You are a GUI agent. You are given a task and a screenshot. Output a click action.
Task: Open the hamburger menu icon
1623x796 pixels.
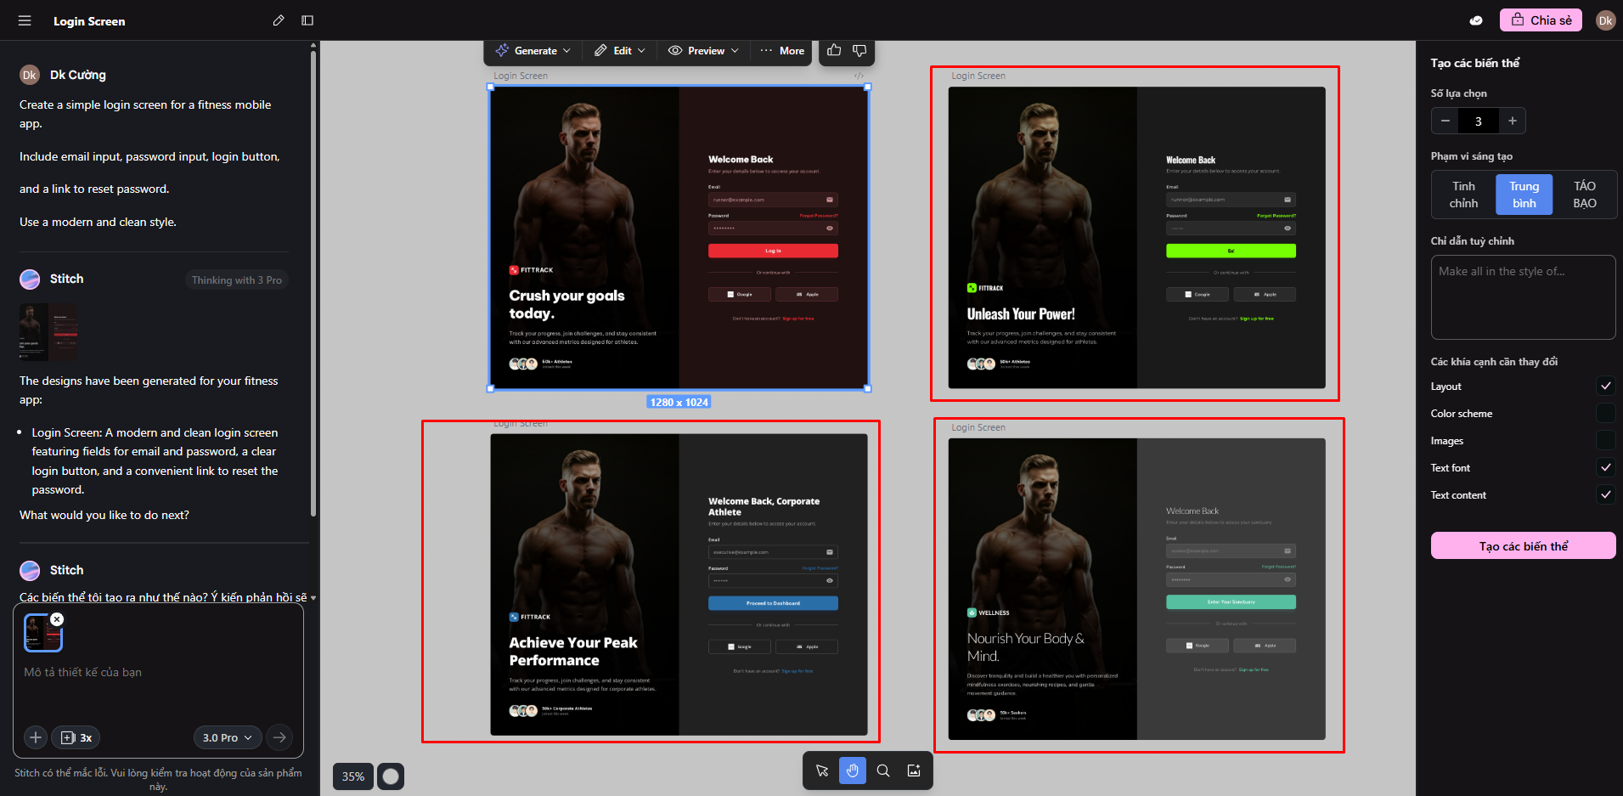pos(25,20)
